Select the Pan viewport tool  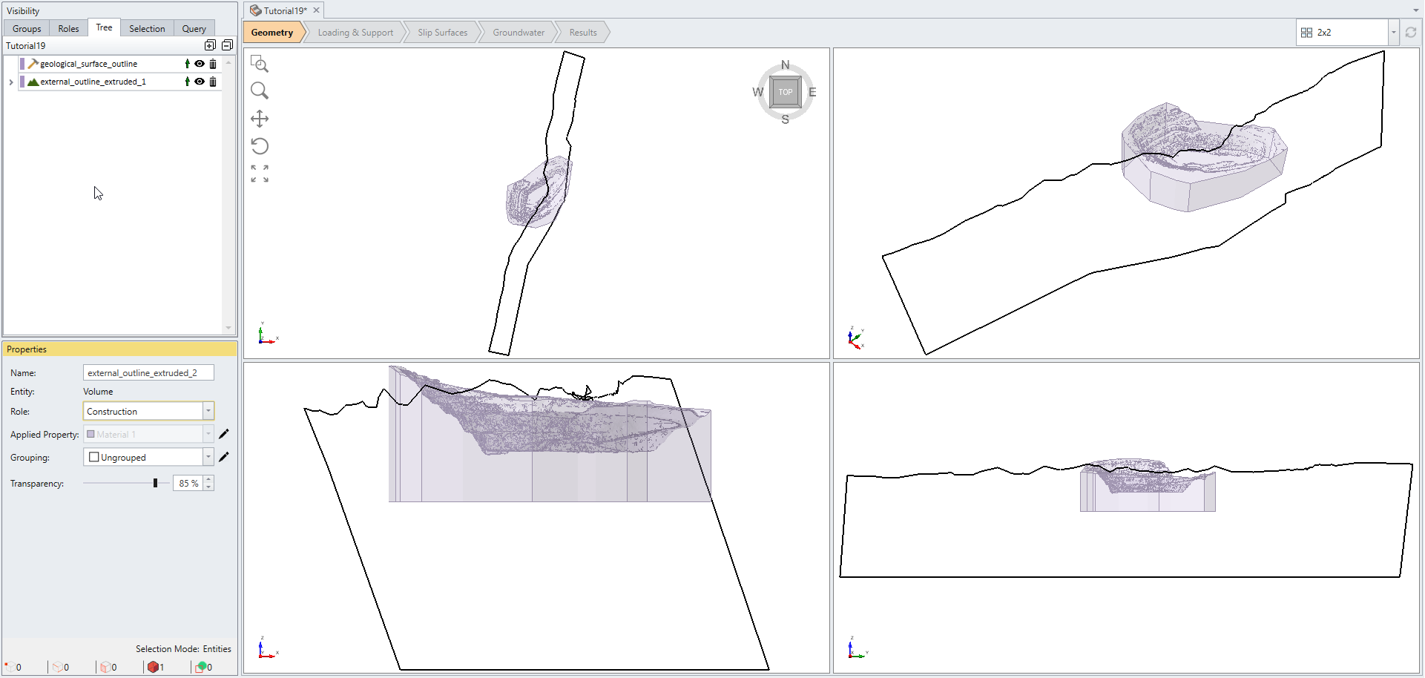tap(260, 118)
